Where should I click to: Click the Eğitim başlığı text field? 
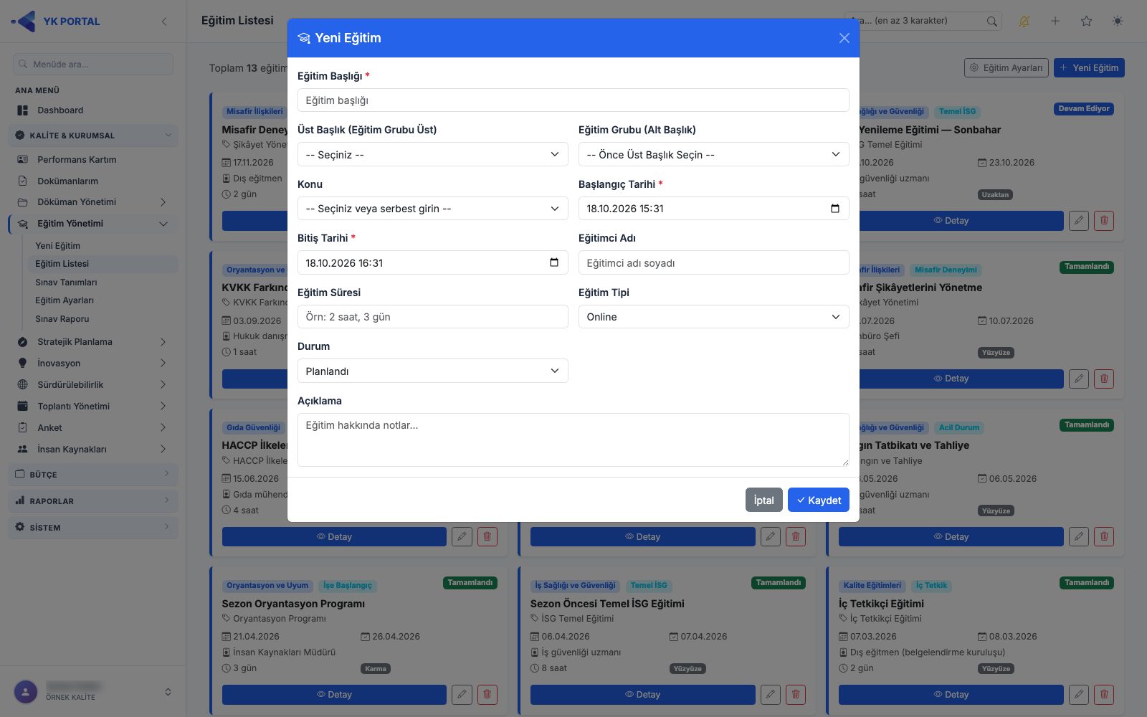click(573, 100)
